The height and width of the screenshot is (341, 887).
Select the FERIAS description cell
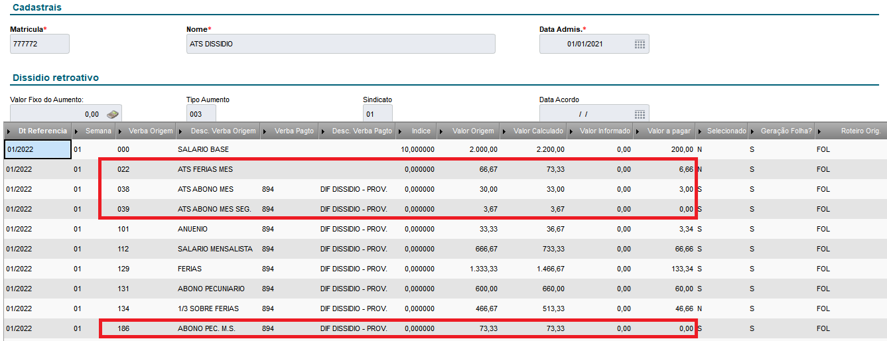click(190, 269)
